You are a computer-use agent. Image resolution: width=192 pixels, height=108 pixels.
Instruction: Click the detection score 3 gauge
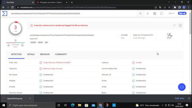pyautogui.click(x=15, y=28)
